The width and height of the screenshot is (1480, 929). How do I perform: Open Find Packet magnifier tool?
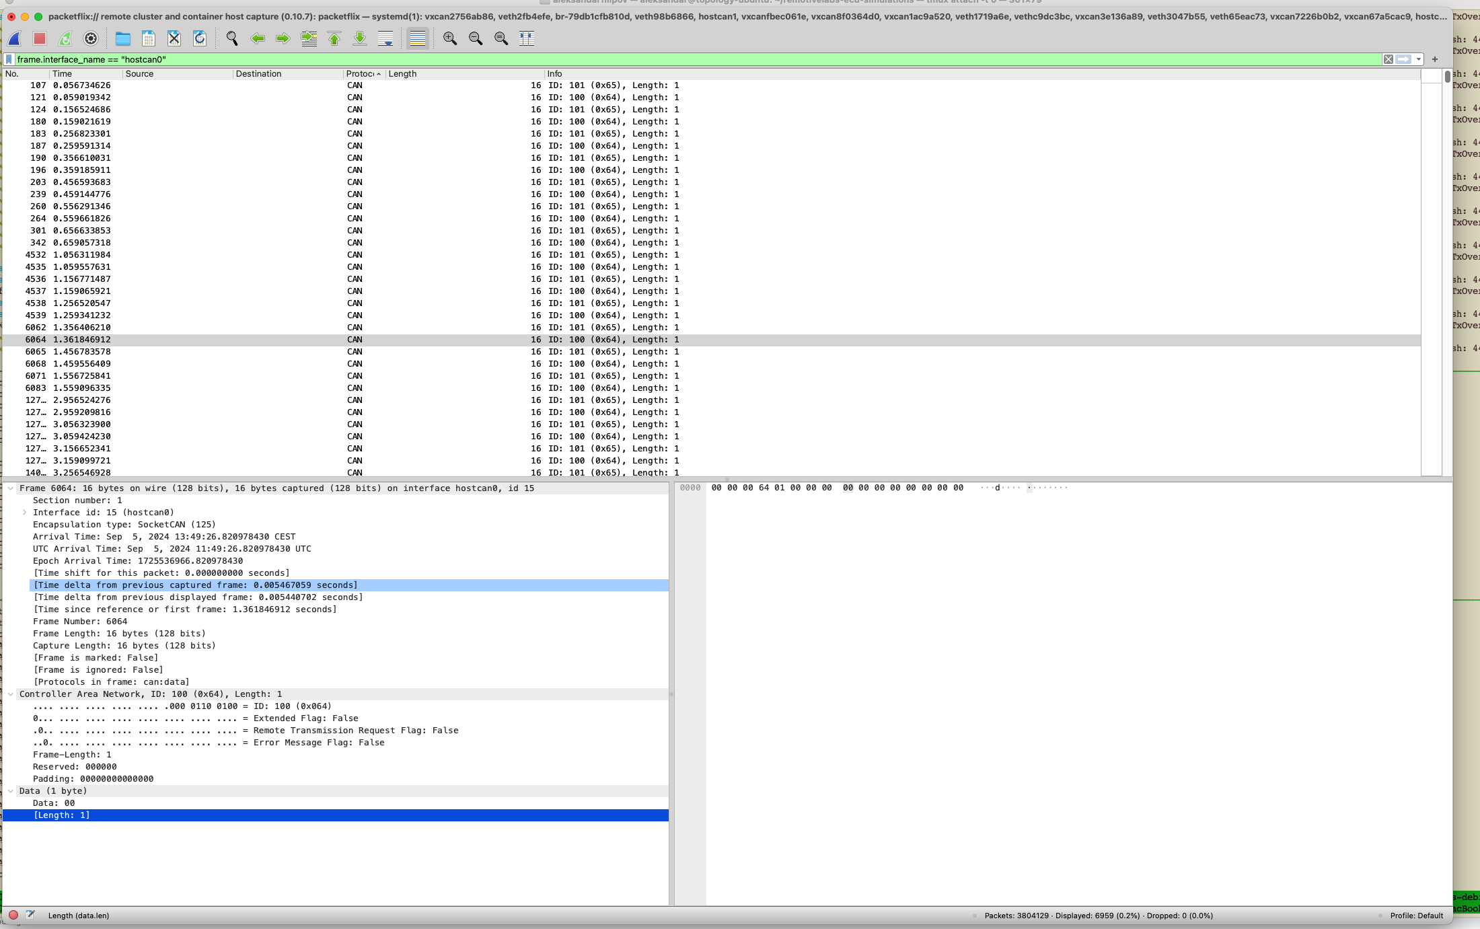(232, 39)
